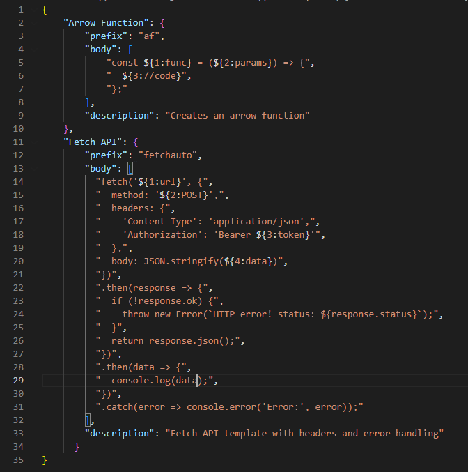Click the headers: { text on line 16
The height and width of the screenshot is (472, 468).
click(x=138, y=208)
